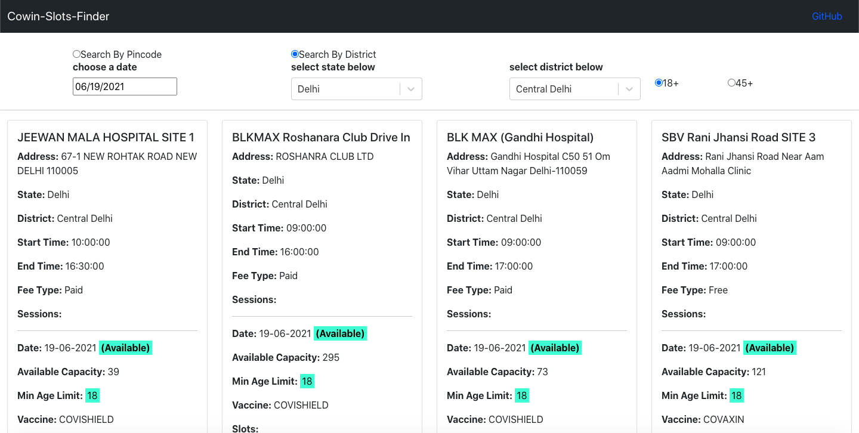Select the Search By District radio button

[x=295, y=54]
